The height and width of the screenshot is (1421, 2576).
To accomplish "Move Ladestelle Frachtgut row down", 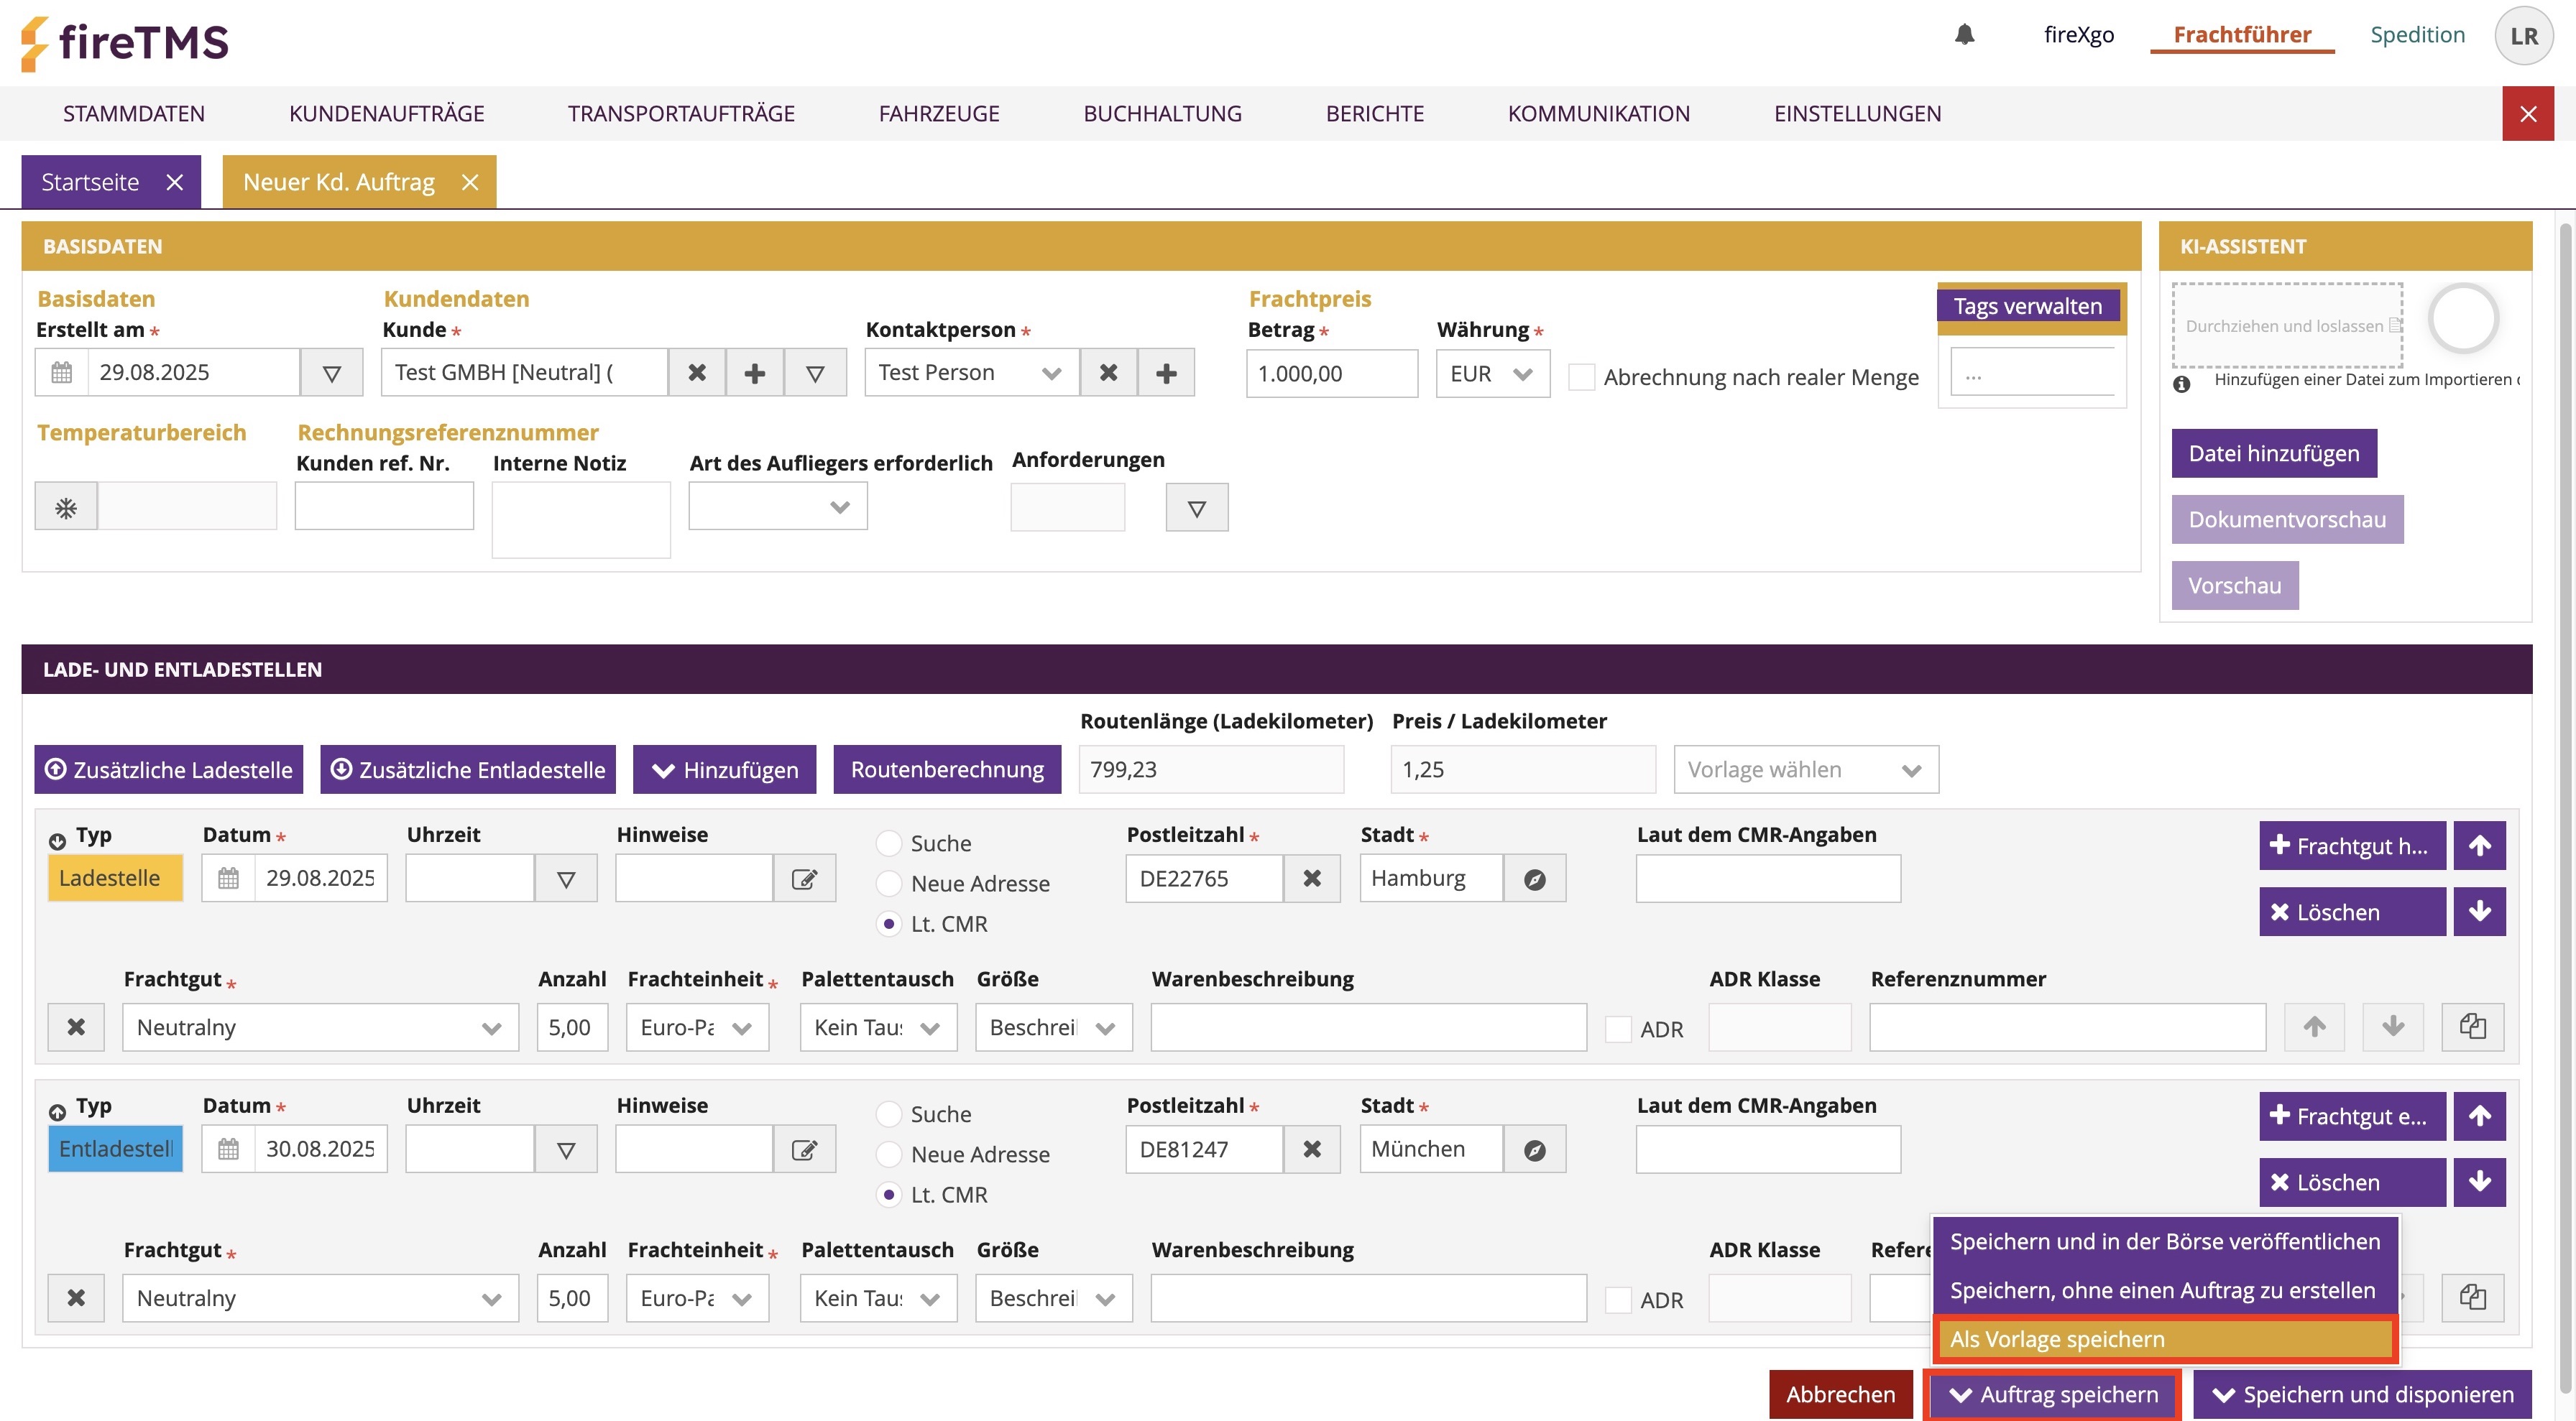I will pyautogui.click(x=2393, y=1027).
